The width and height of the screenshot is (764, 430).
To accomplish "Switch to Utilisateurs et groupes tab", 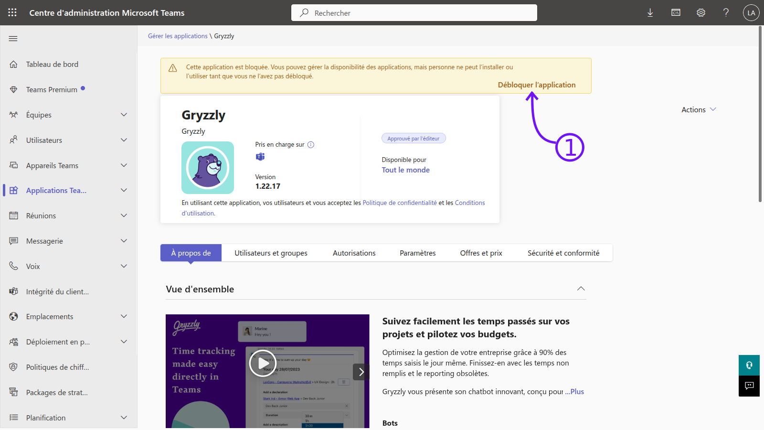I will pos(271,253).
